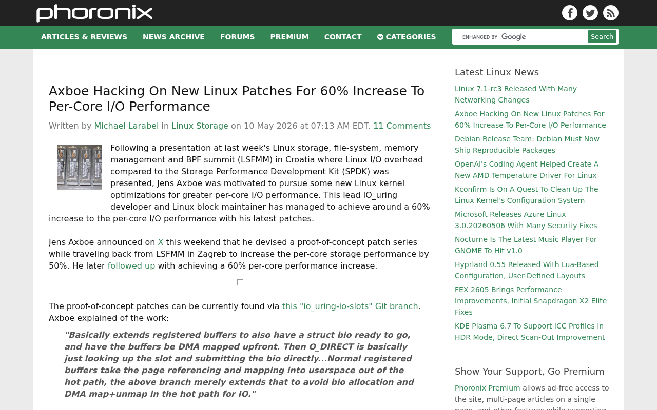Click 'Show Your Support, Go Premium' heading
657x410 pixels.
(530, 372)
